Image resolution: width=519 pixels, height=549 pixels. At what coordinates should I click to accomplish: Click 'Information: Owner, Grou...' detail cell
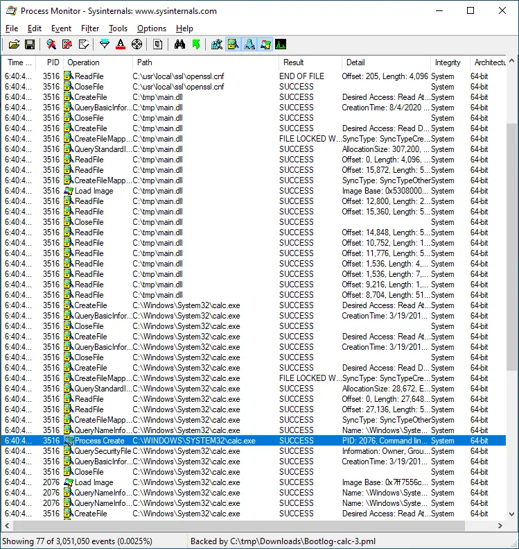pos(385,451)
